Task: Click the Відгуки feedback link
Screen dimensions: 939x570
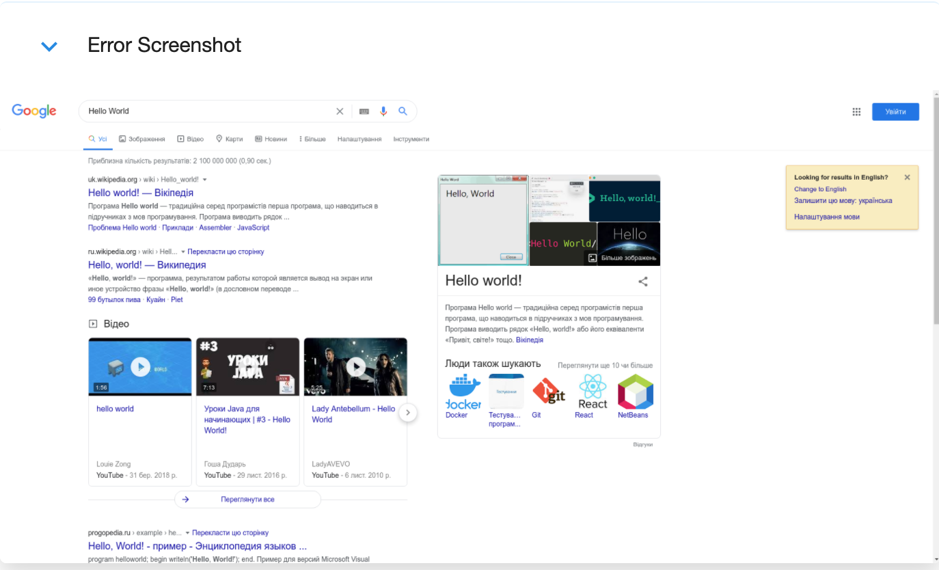Action: [x=642, y=445]
